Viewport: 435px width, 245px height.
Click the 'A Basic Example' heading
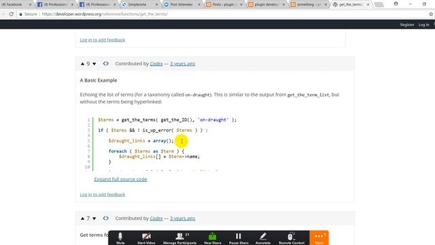(x=99, y=80)
